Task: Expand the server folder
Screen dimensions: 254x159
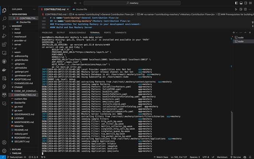Action: 24,44
